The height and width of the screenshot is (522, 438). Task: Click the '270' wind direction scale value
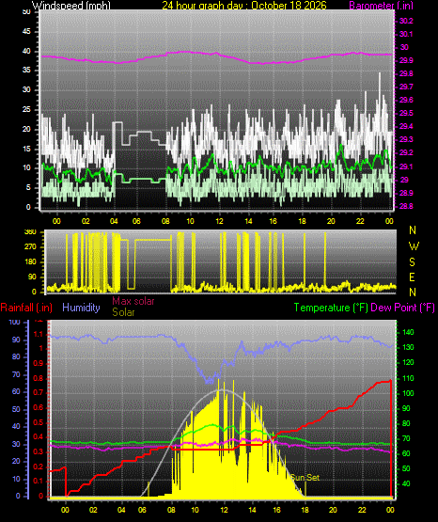30,247
